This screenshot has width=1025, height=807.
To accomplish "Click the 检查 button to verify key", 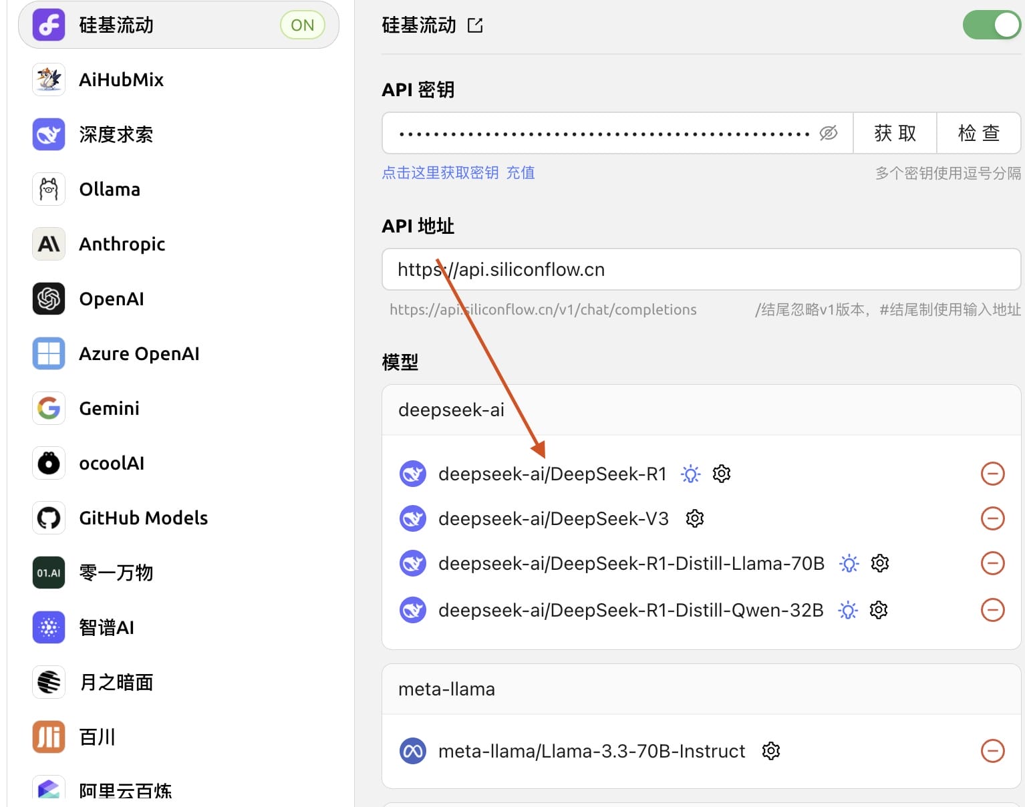I will point(979,133).
